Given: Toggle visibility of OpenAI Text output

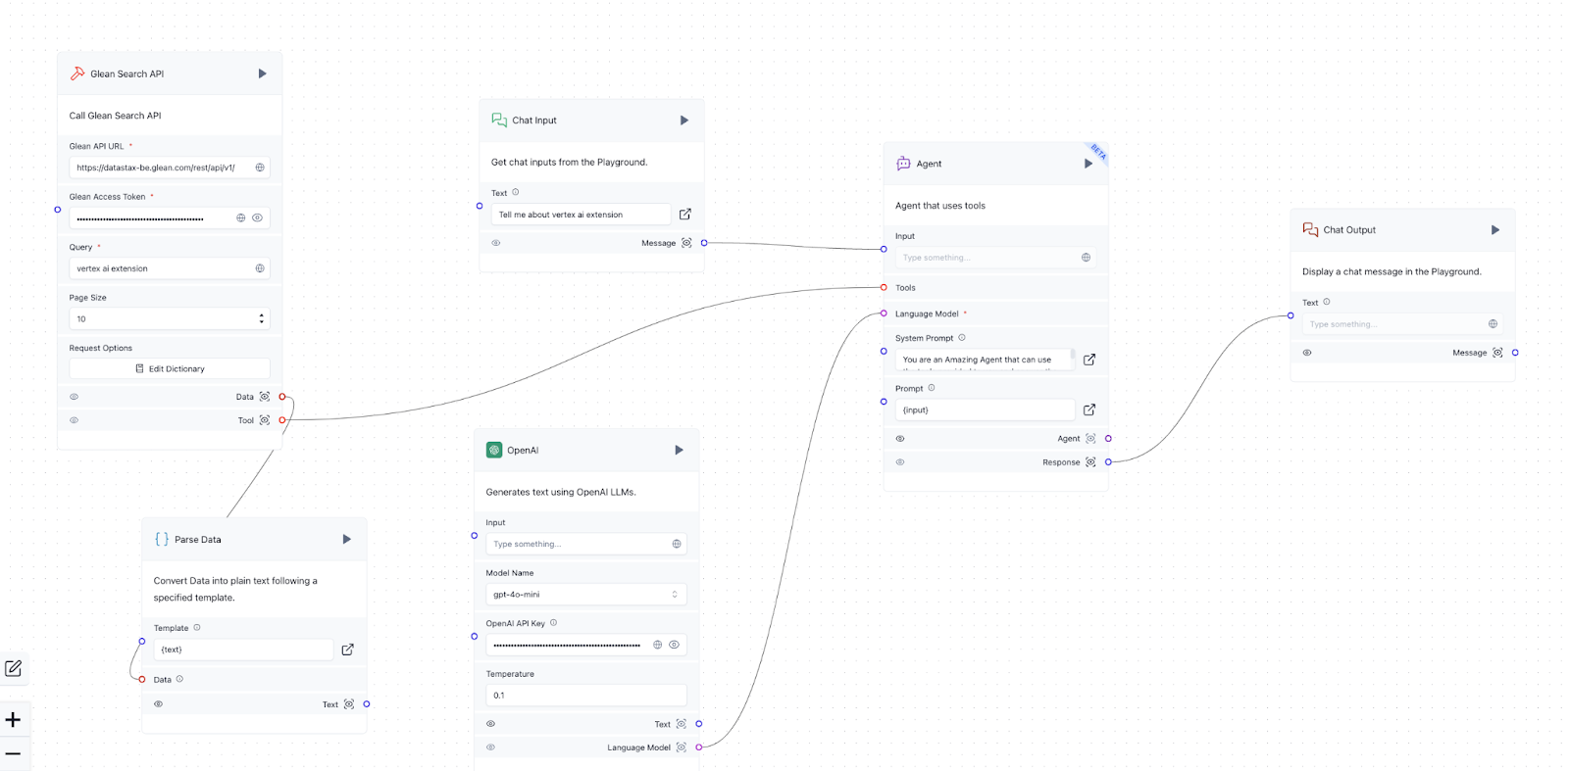Looking at the screenshot, I should click(x=491, y=724).
